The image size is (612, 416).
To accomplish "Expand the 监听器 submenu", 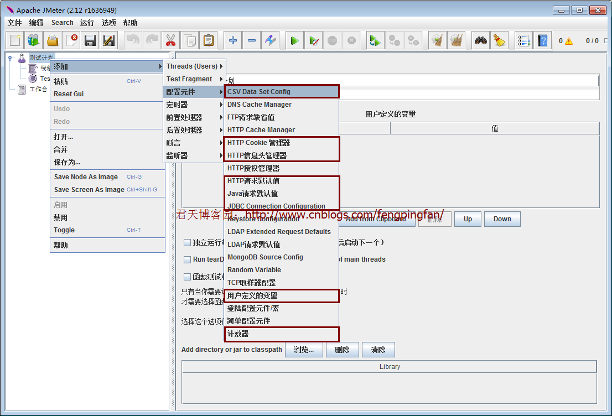I will [x=194, y=155].
